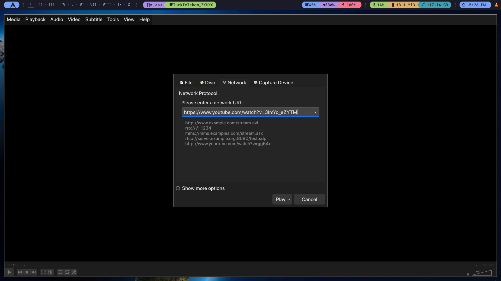The height and width of the screenshot is (281, 501).
Task: Toggle shuffle random playback icon
Action: pos(74,272)
